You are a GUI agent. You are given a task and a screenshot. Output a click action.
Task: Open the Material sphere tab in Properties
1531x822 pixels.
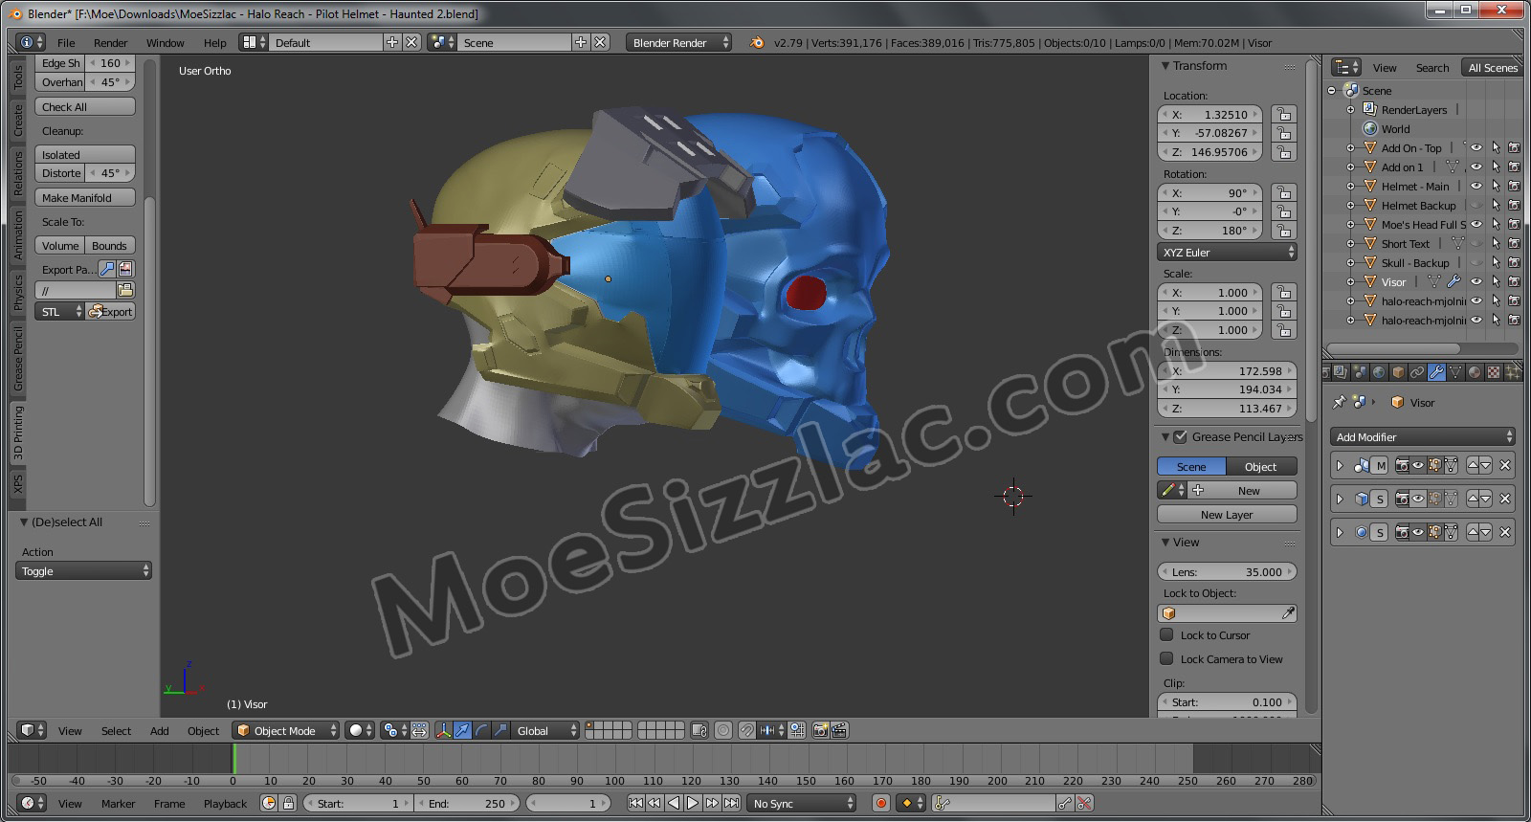point(1475,372)
